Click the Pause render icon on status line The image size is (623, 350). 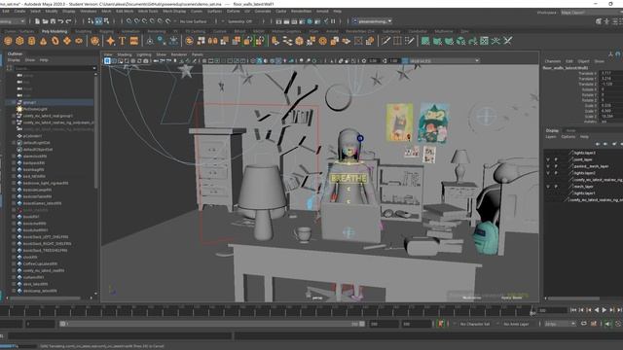pyautogui.click(x=333, y=21)
